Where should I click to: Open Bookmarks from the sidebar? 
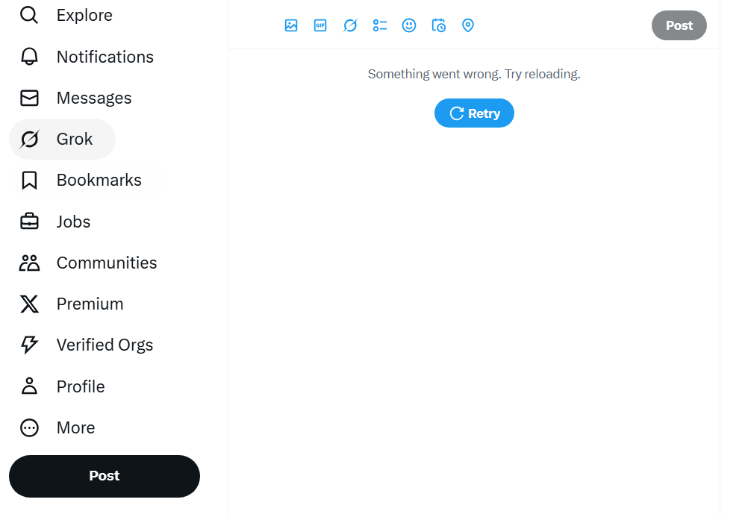click(99, 180)
